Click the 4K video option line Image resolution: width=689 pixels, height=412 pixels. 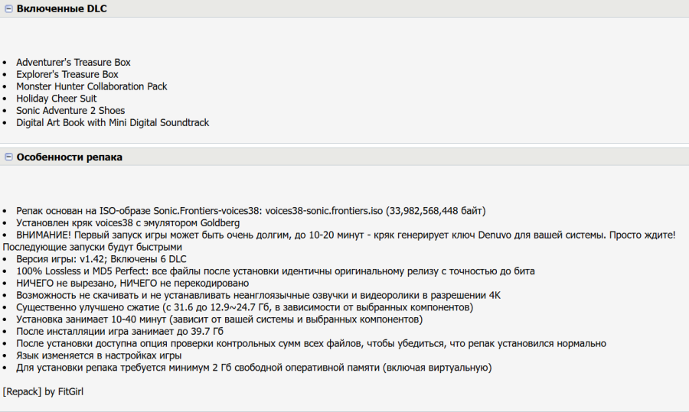[x=258, y=295]
